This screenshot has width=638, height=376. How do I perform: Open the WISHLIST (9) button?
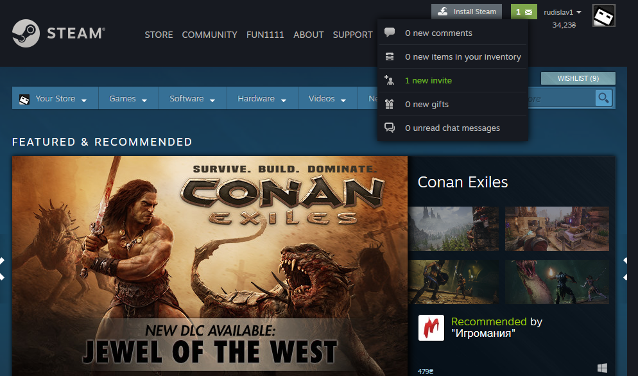[x=578, y=78]
